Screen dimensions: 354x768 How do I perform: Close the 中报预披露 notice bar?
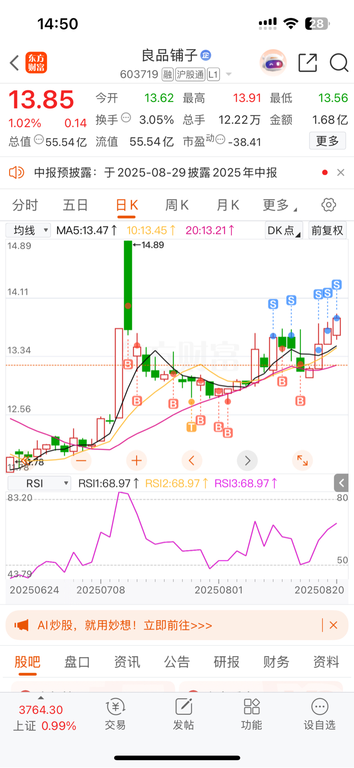click(341, 173)
